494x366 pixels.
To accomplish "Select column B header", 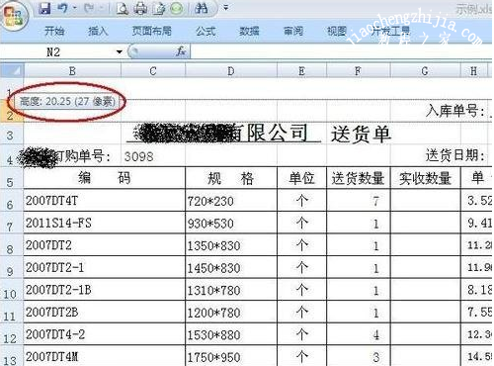I will tap(72, 71).
